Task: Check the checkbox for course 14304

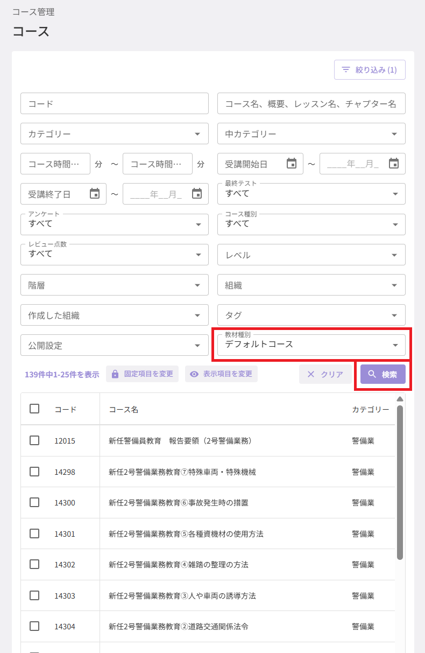Action: click(x=34, y=626)
